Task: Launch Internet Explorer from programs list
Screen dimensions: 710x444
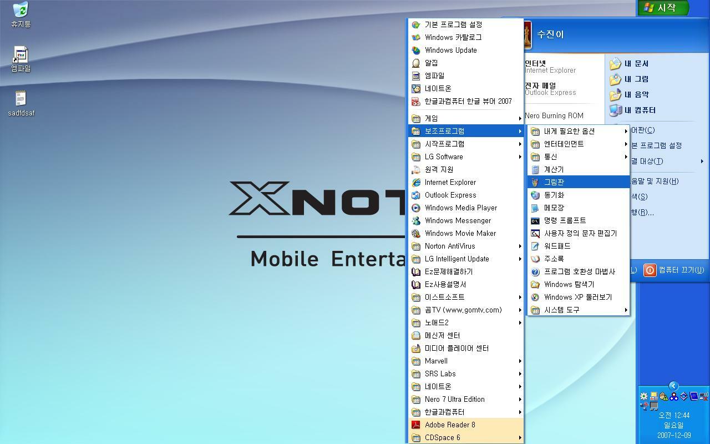Action: (466, 182)
